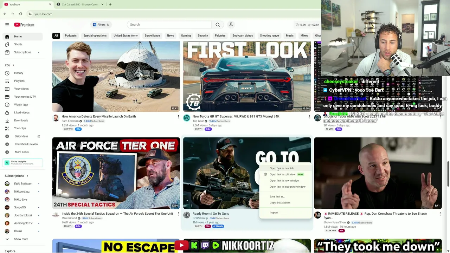Select the Felonies filter chip
The height and width of the screenshot is (253, 450).
[220, 35]
